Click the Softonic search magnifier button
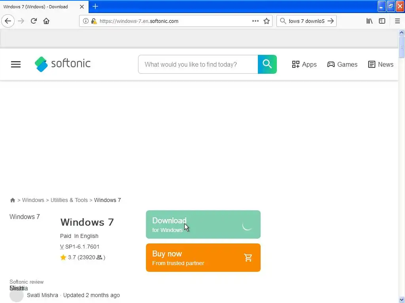Image resolution: width=405 pixels, height=303 pixels. [x=267, y=64]
